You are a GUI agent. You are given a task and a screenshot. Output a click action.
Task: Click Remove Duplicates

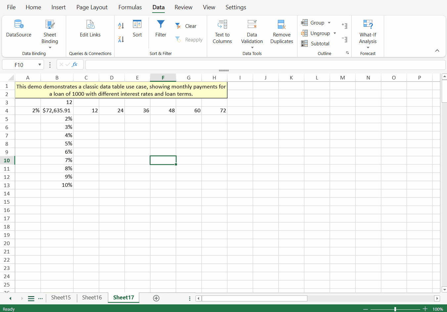tap(282, 32)
